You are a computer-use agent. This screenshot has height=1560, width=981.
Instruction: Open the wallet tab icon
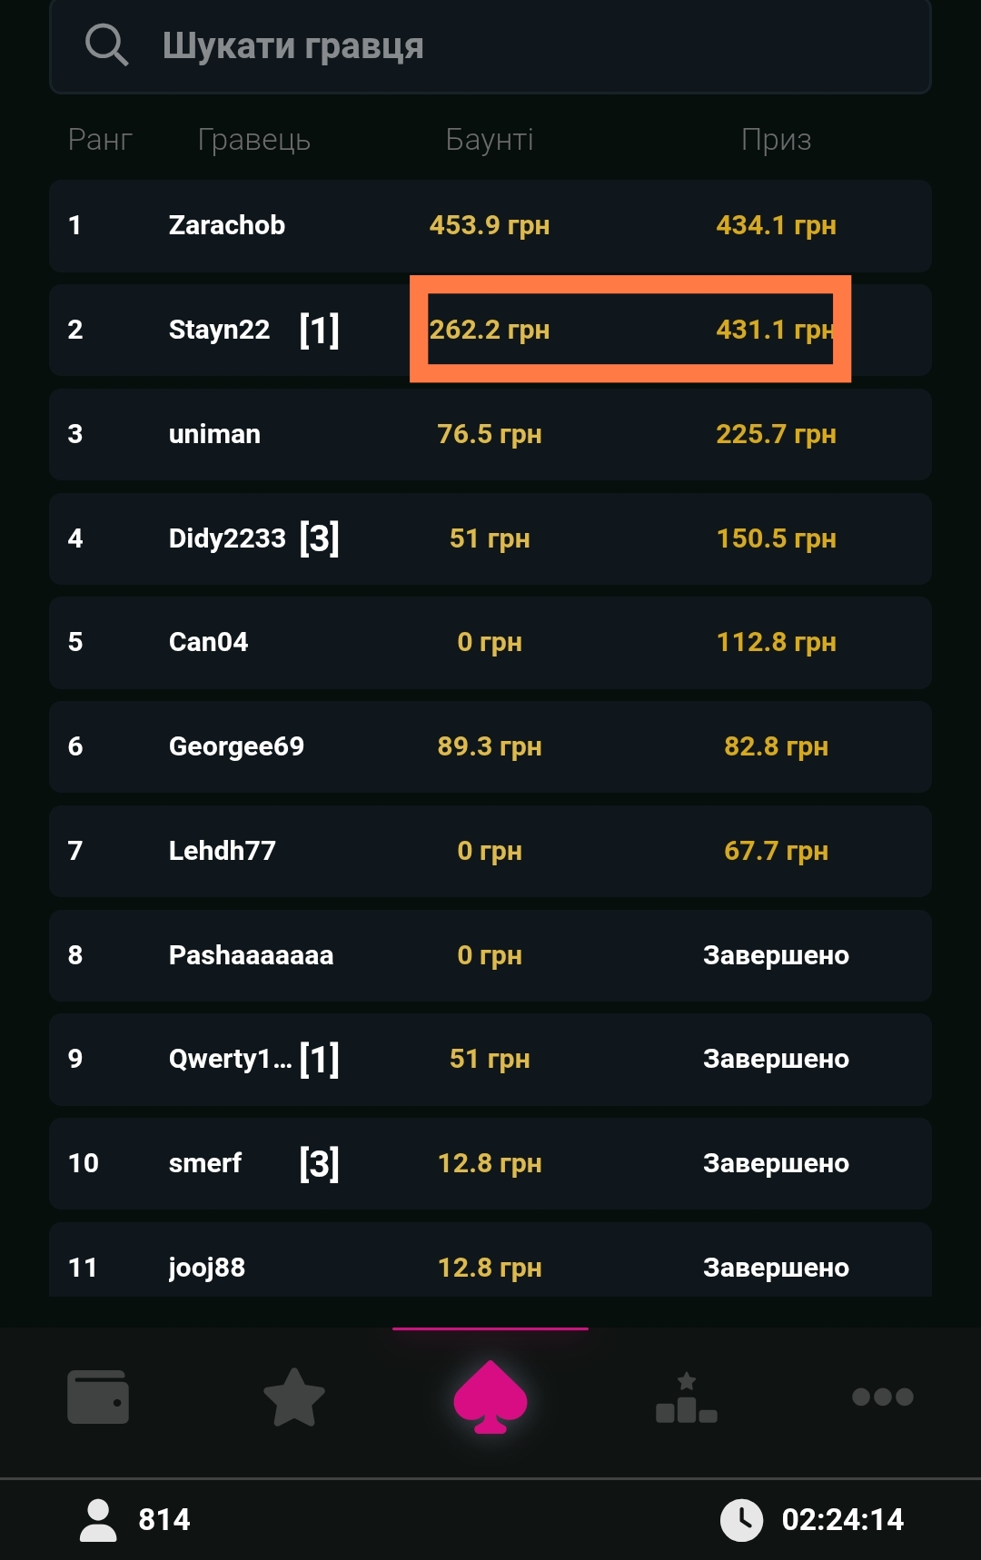[x=98, y=1397]
